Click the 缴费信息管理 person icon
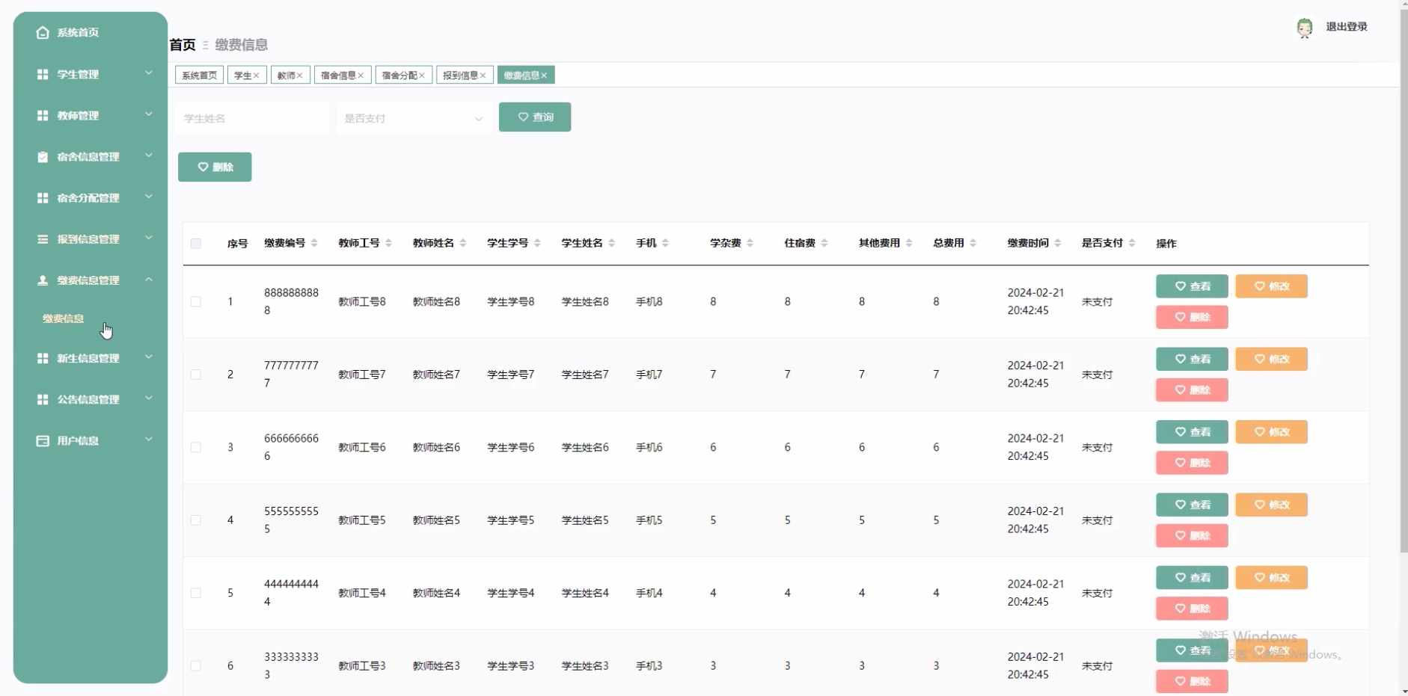The width and height of the screenshot is (1408, 696). [43, 280]
